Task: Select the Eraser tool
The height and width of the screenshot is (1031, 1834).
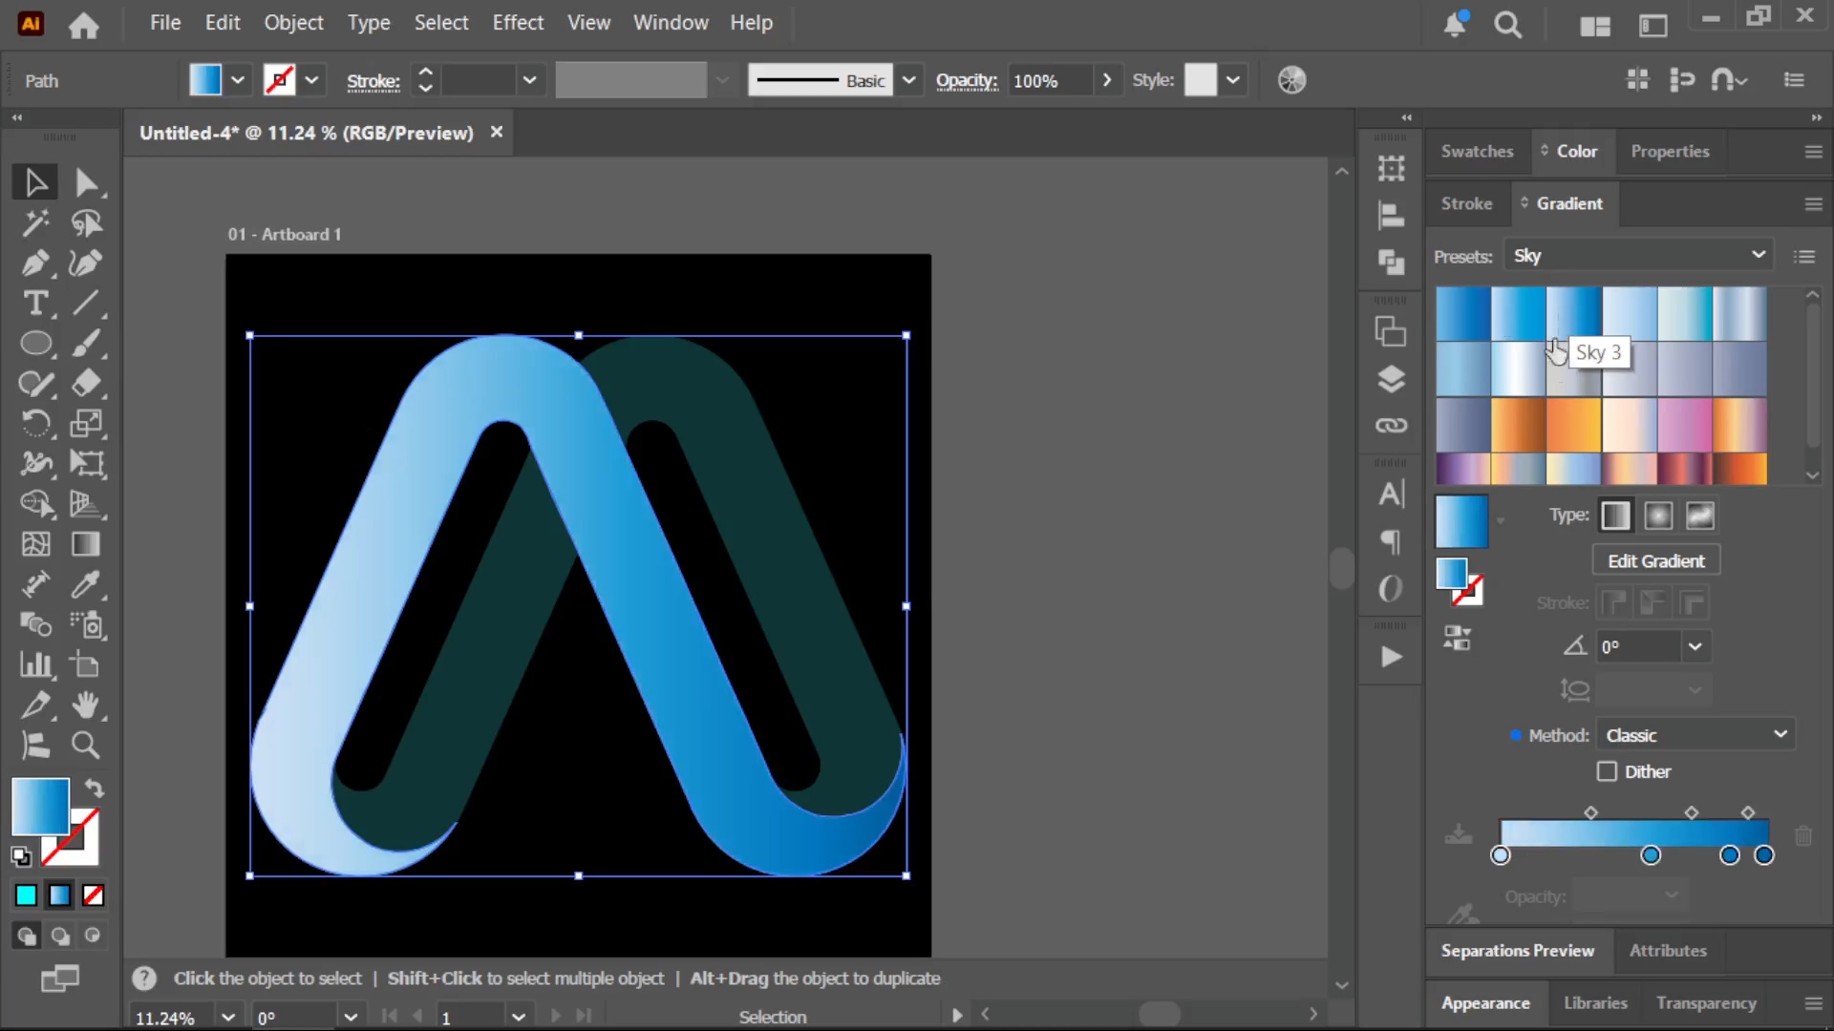Action: click(x=86, y=384)
